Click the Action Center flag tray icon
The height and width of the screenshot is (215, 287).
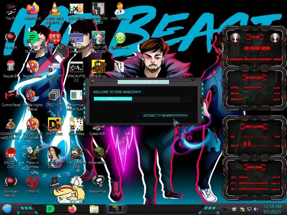242,209
